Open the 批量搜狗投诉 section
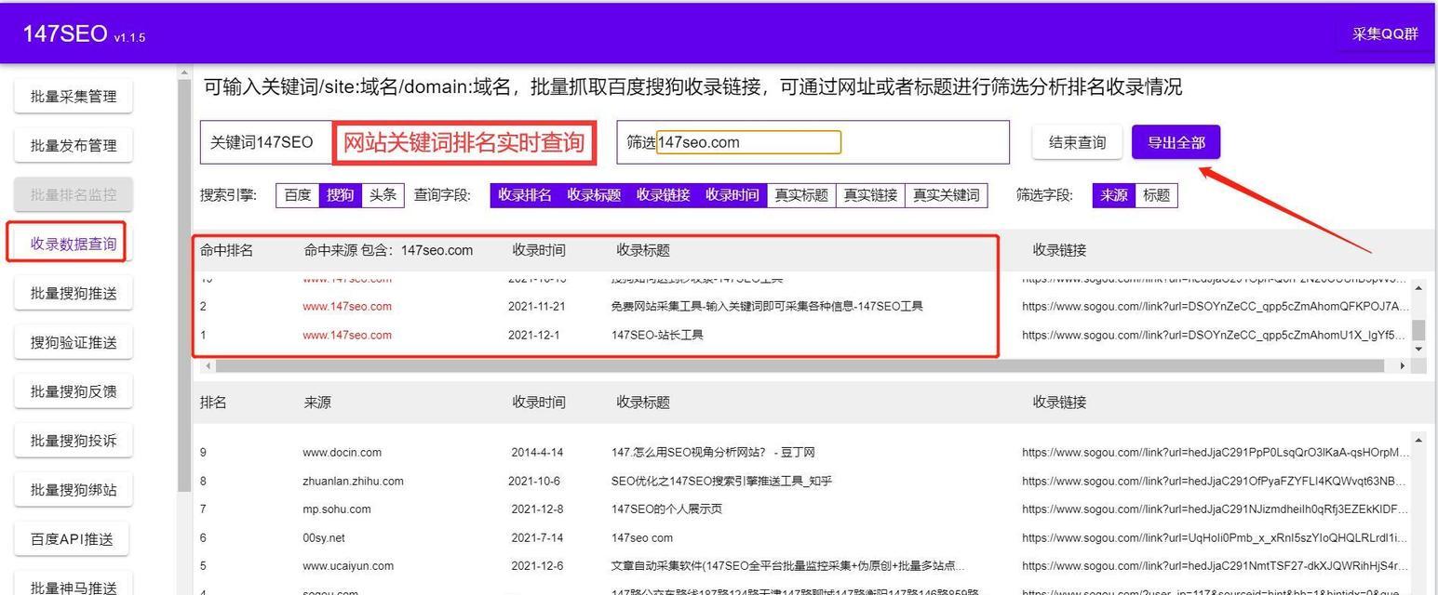1438x595 pixels. 73,440
